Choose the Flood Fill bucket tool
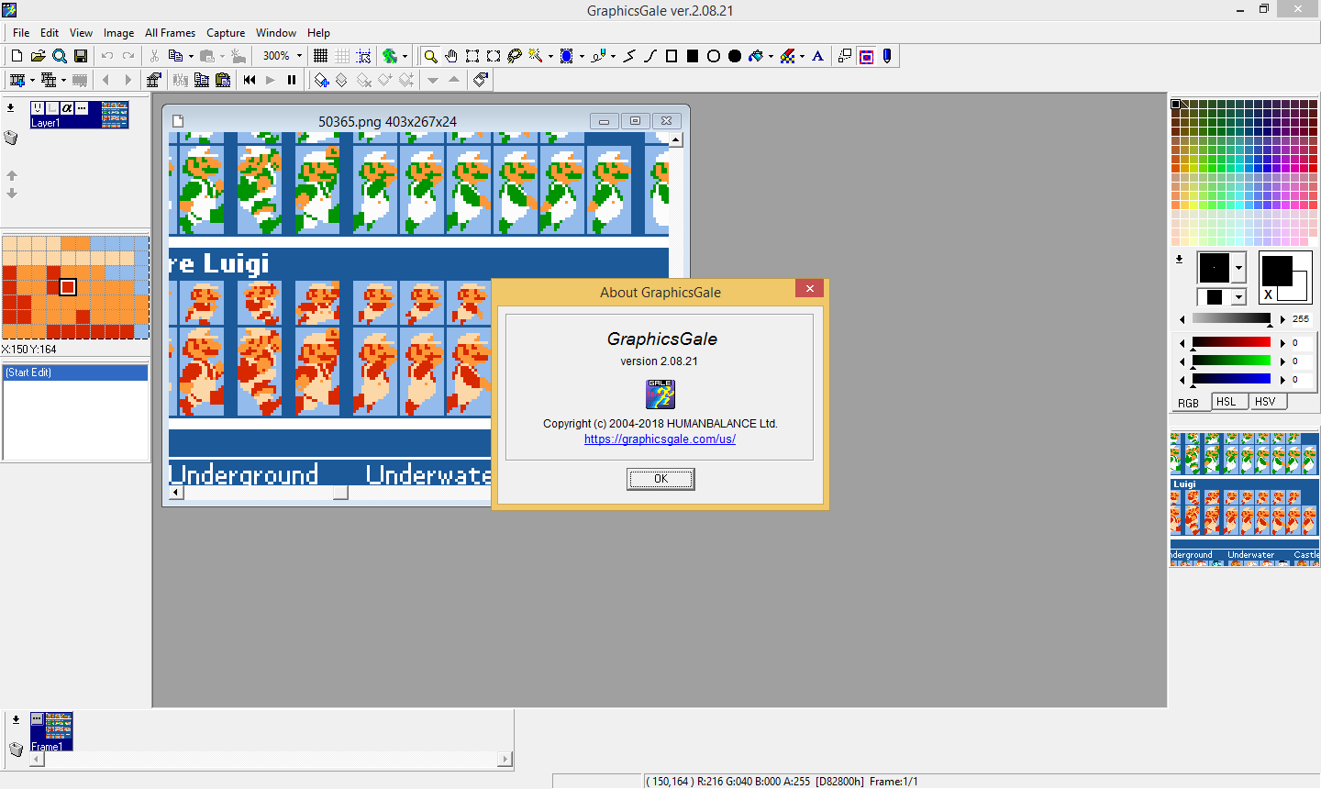Image resolution: width=1321 pixels, height=789 pixels. (756, 56)
